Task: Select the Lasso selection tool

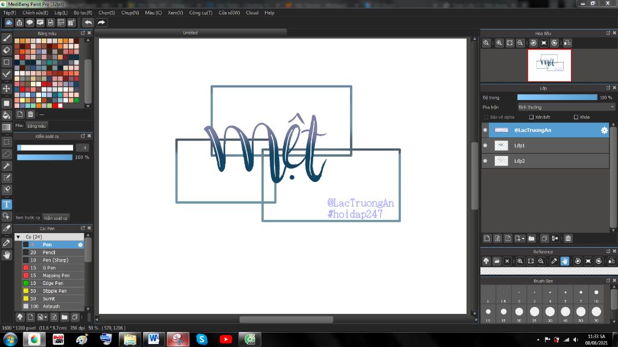Action: (x=7, y=154)
